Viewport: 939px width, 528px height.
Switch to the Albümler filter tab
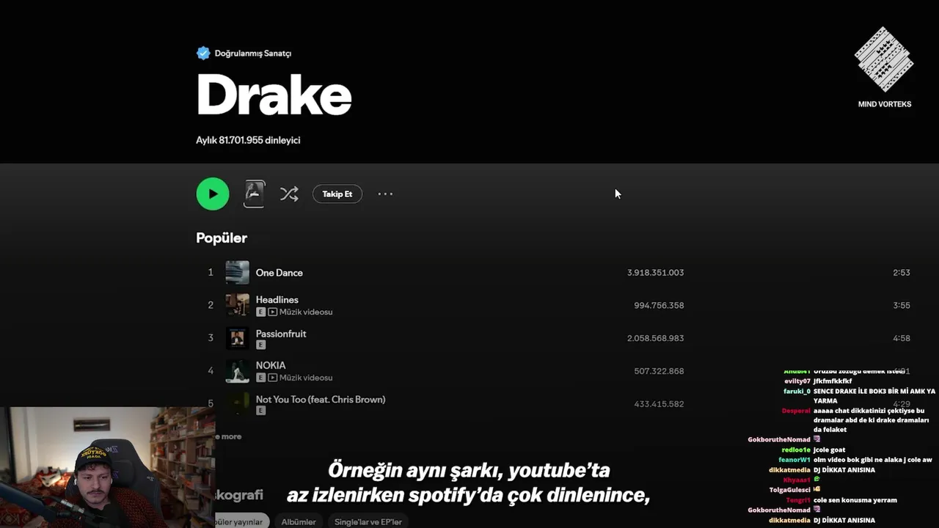299,521
